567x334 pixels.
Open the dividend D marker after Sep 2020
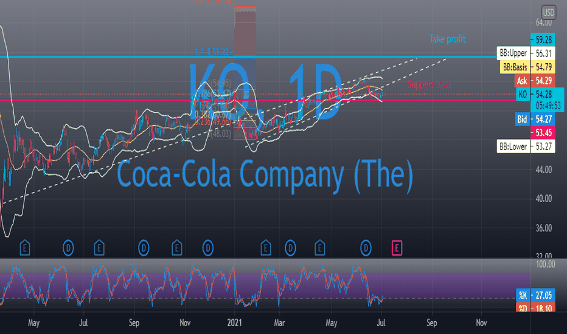tap(144, 248)
